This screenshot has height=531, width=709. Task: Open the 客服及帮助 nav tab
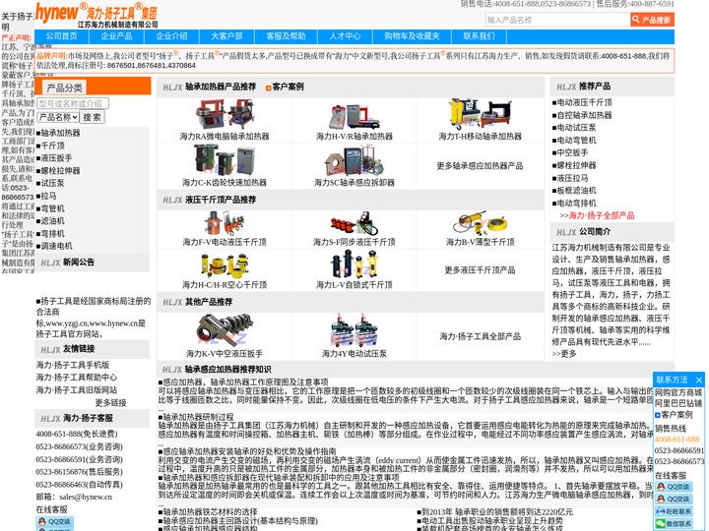[286, 36]
